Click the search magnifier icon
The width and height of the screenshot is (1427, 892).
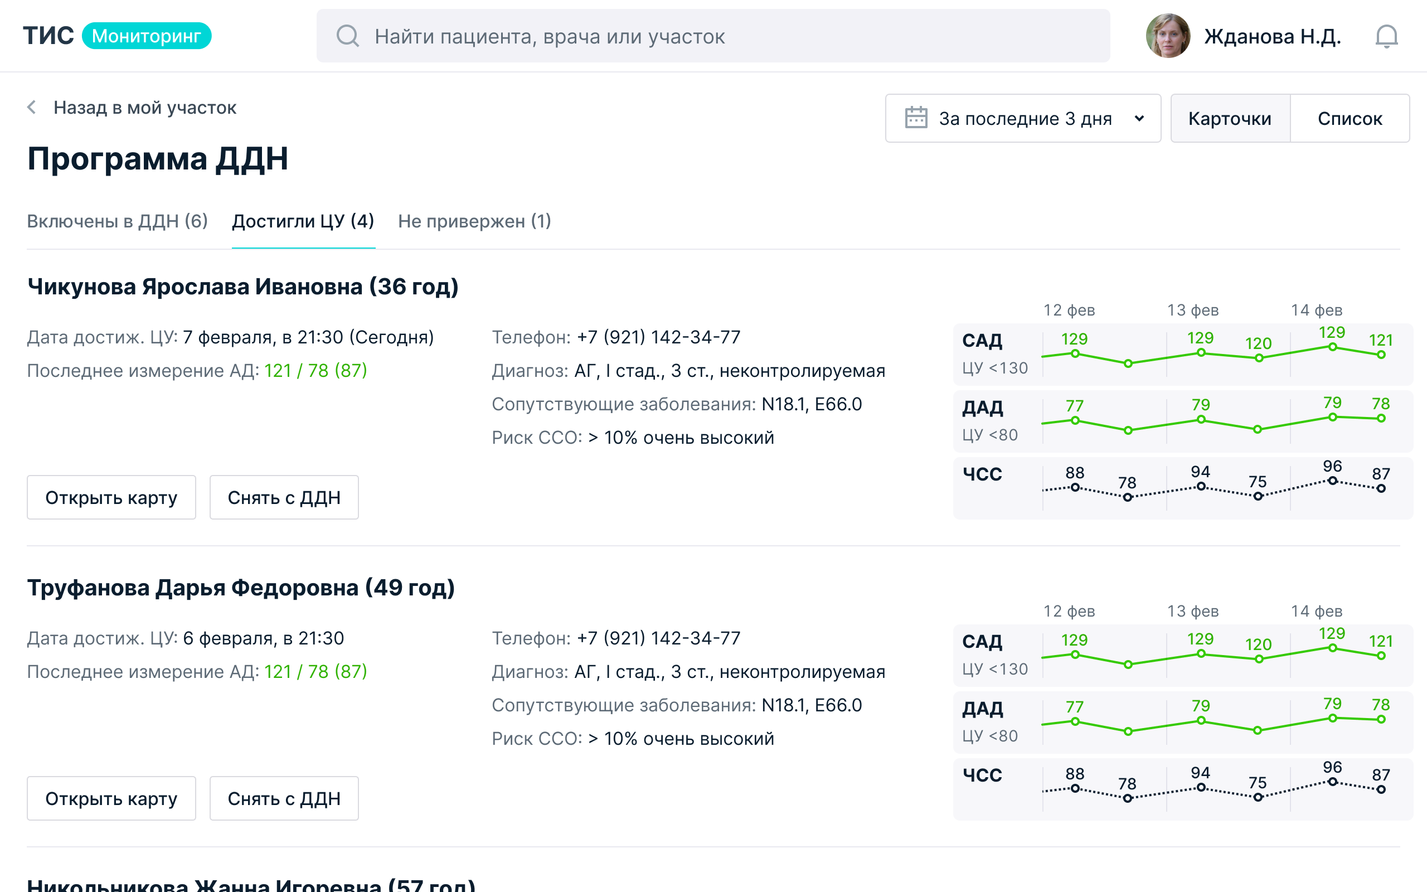pyautogui.click(x=347, y=36)
